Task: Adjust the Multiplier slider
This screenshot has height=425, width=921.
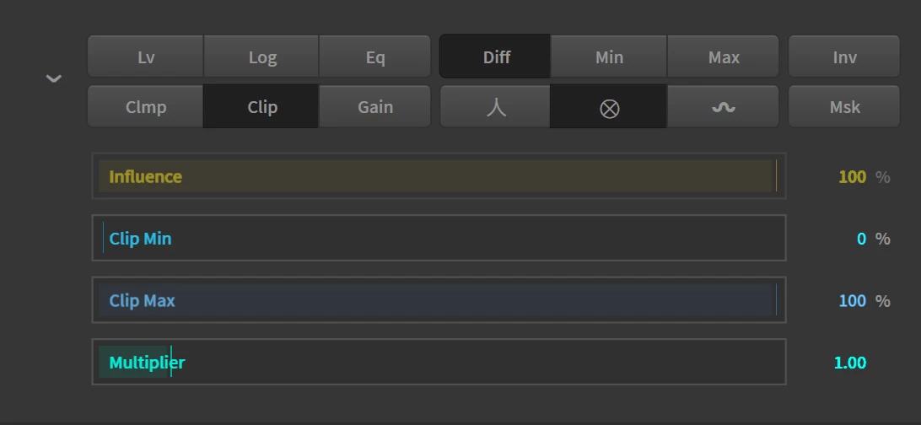Action: click(439, 362)
